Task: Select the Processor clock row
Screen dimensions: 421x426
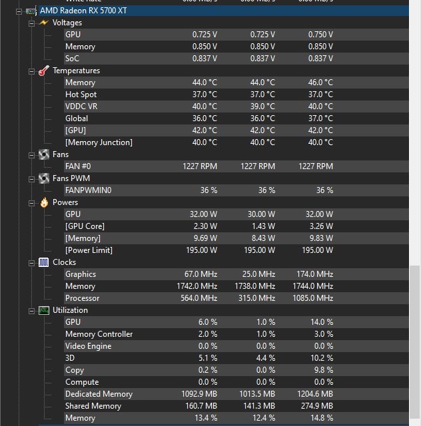Action: click(x=236, y=298)
